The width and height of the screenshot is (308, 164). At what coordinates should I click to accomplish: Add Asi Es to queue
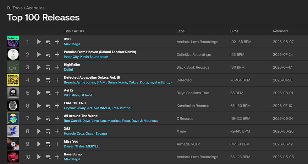(x=48, y=93)
